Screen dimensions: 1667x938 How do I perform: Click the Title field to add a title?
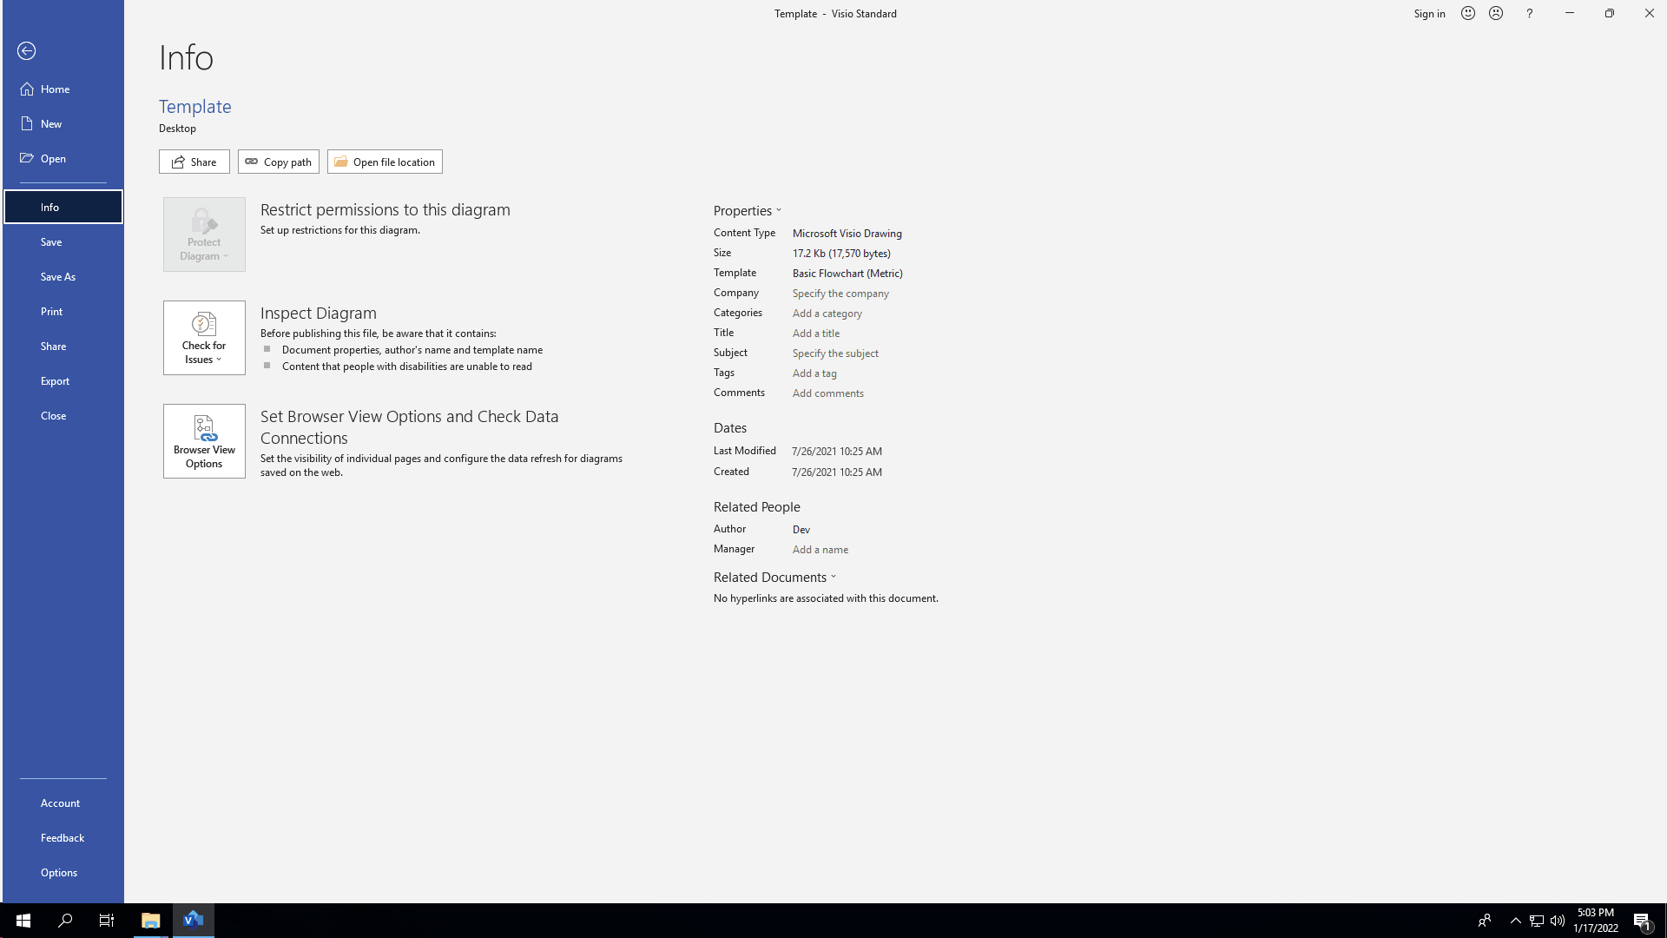point(815,332)
